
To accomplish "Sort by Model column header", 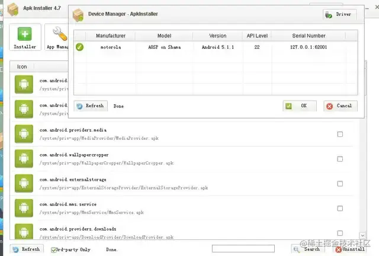I will [x=165, y=36].
